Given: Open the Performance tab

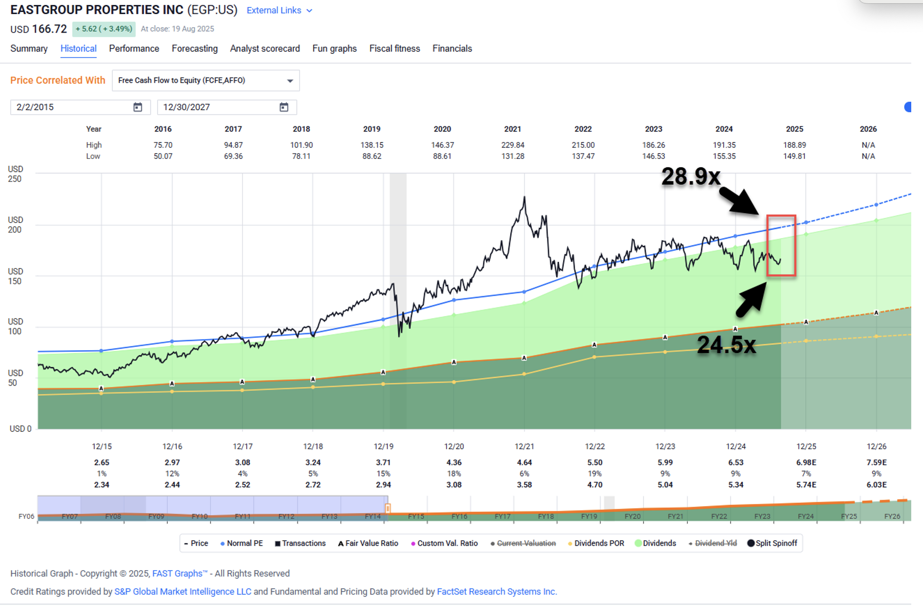Looking at the screenshot, I should (134, 49).
